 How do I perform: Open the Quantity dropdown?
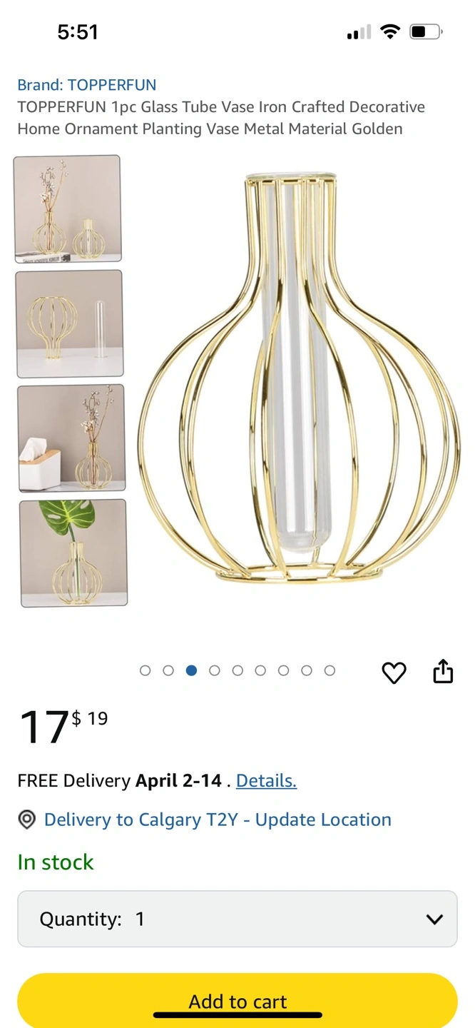pyautogui.click(x=237, y=919)
